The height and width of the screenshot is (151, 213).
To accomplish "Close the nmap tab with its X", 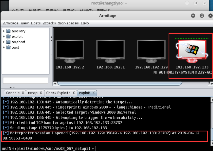I will pos(41,93).
